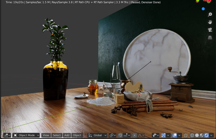
Task: Open the Global transform orientation dropdown
Action: pos(97,135)
